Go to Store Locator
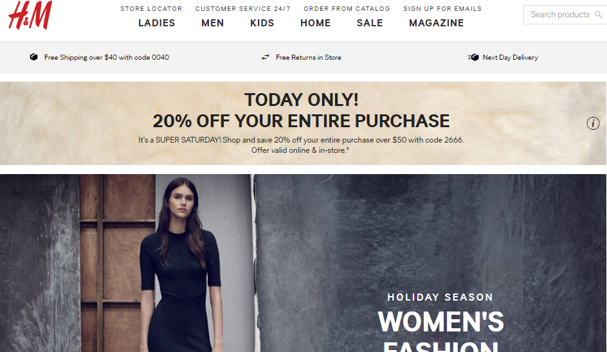The width and height of the screenshot is (607, 352). 151,8
